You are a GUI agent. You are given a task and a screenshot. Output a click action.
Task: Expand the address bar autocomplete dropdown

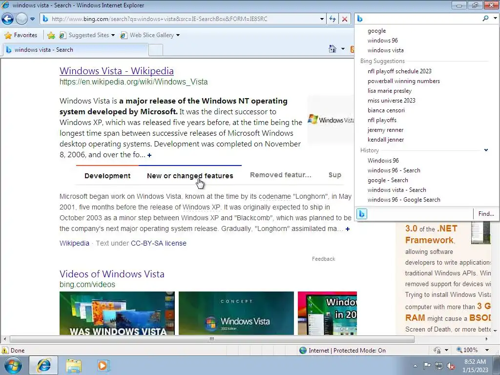[x=322, y=19]
